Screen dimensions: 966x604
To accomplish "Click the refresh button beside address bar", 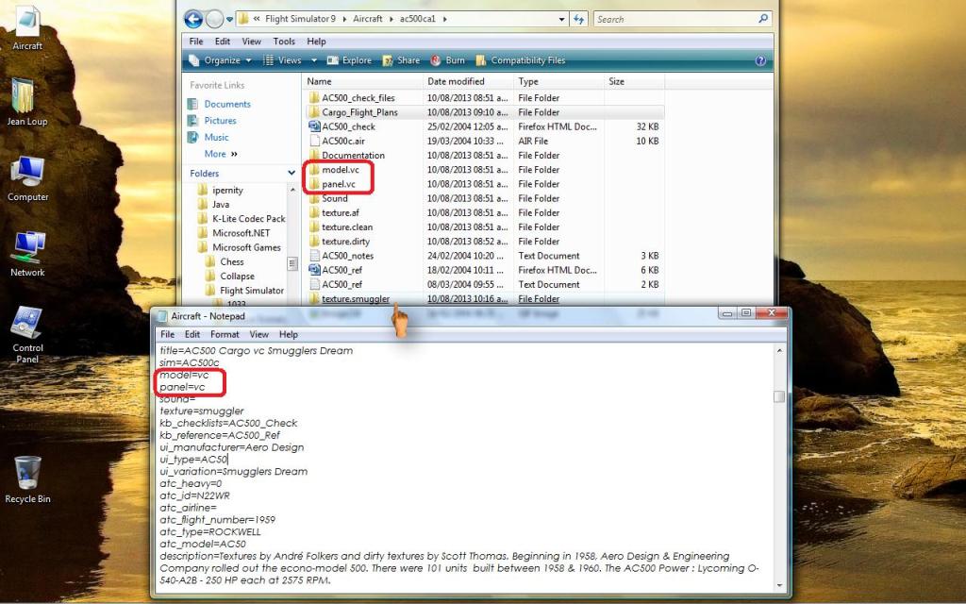I will coord(578,19).
